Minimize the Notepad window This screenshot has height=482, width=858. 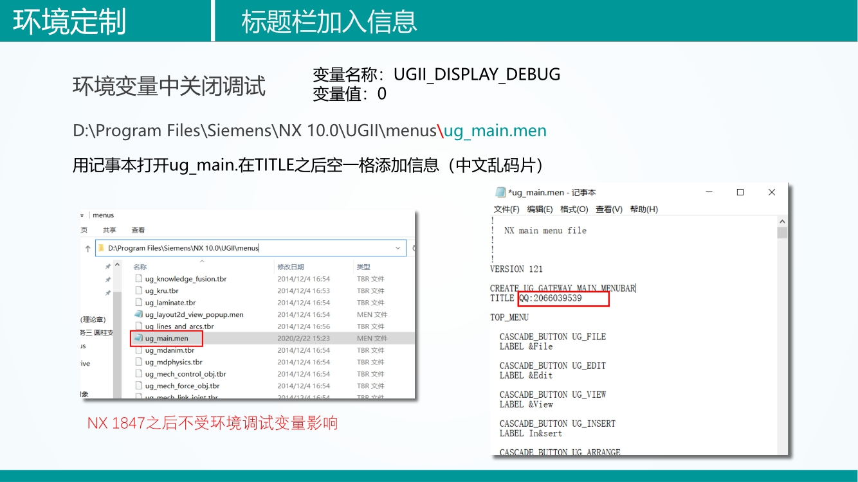(709, 192)
